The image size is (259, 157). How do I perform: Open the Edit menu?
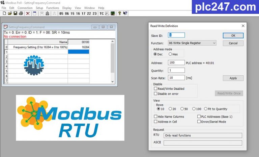tap(12, 8)
